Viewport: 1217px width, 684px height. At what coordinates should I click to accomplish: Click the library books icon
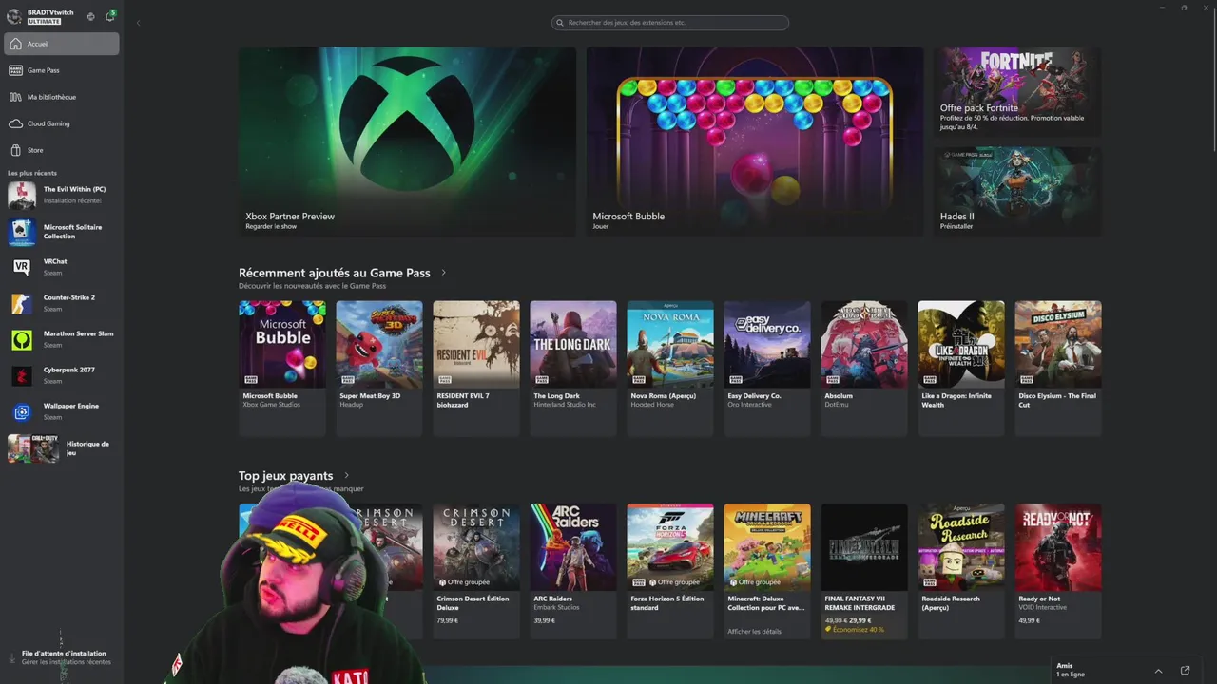[x=15, y=97]
